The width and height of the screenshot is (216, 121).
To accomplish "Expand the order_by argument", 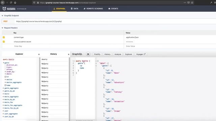I will (x=5, y=72).
